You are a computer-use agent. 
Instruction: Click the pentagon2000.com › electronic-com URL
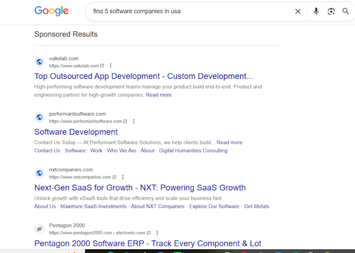[97, 233]
